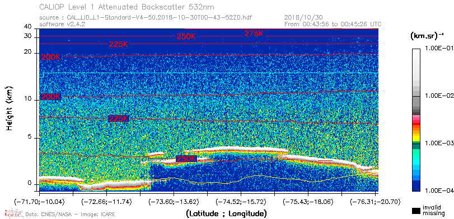Click the coordinate label '(-75.43;-18.06)'
This screenshot has height=219, width=454.
(x=308, y=202)
